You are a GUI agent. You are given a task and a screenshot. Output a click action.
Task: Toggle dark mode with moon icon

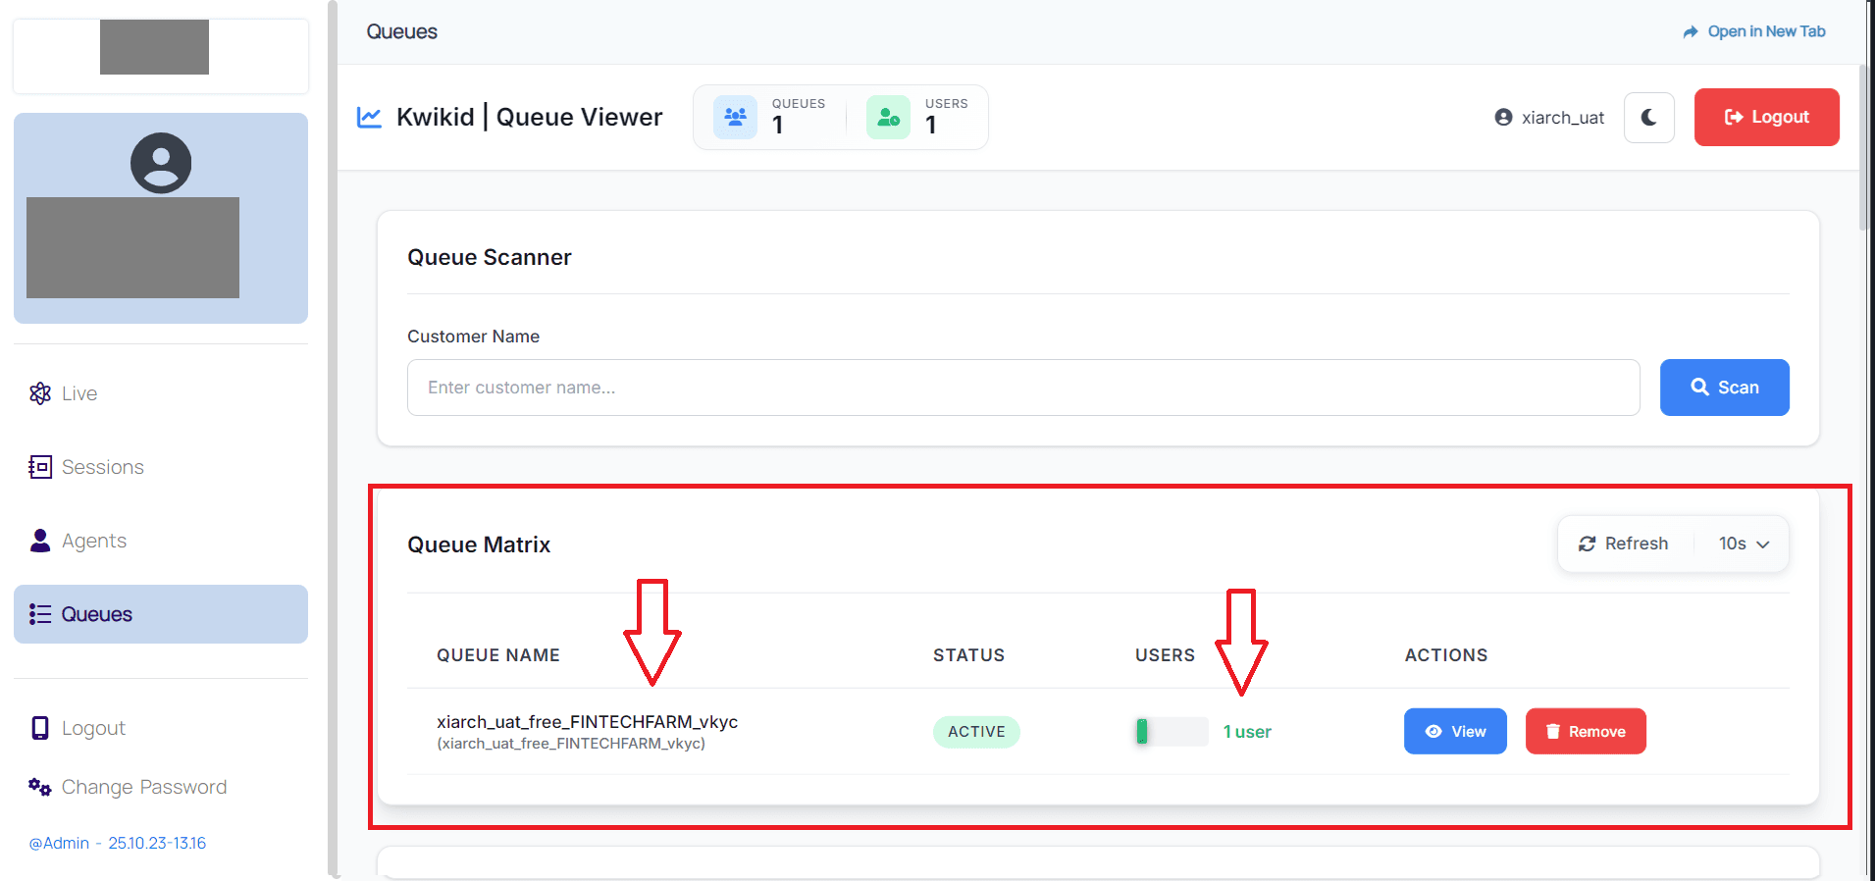tap(1648, 118)
